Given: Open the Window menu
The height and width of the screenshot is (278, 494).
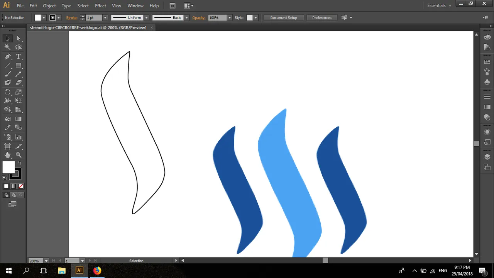Looking at the screenshot, I should 135,6.
